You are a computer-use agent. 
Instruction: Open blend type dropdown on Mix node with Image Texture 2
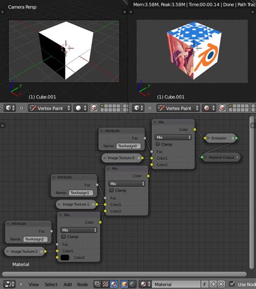[78, 230]
